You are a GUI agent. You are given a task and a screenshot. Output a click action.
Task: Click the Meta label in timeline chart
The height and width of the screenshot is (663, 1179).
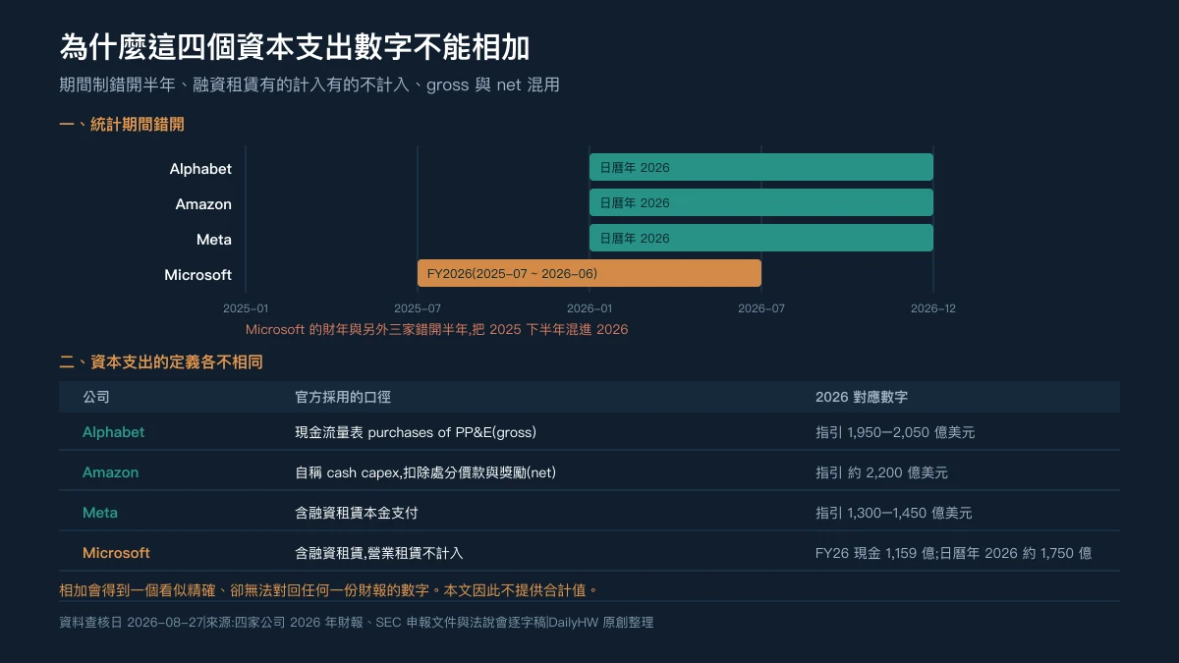coord(214,240)
